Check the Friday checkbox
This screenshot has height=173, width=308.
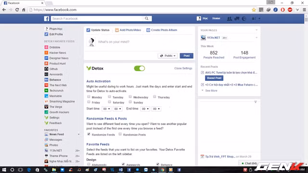tap(89, 102)
